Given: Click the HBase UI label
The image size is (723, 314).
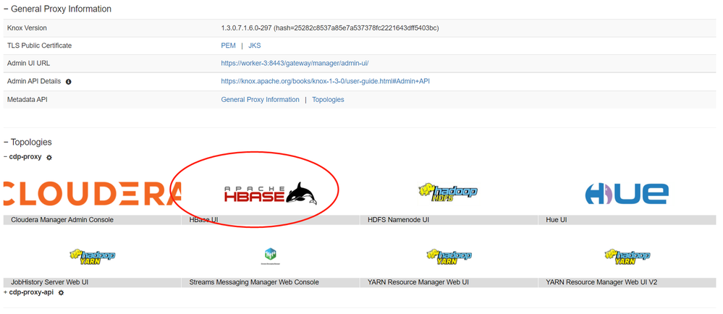Looking at the screenshot, I should (x=203, y=220).
